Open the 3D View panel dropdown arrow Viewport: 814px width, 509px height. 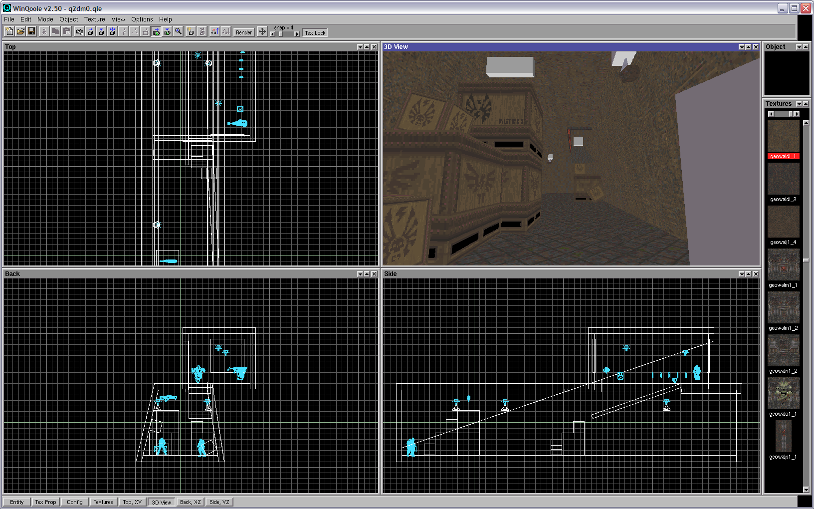coord(742,47)
